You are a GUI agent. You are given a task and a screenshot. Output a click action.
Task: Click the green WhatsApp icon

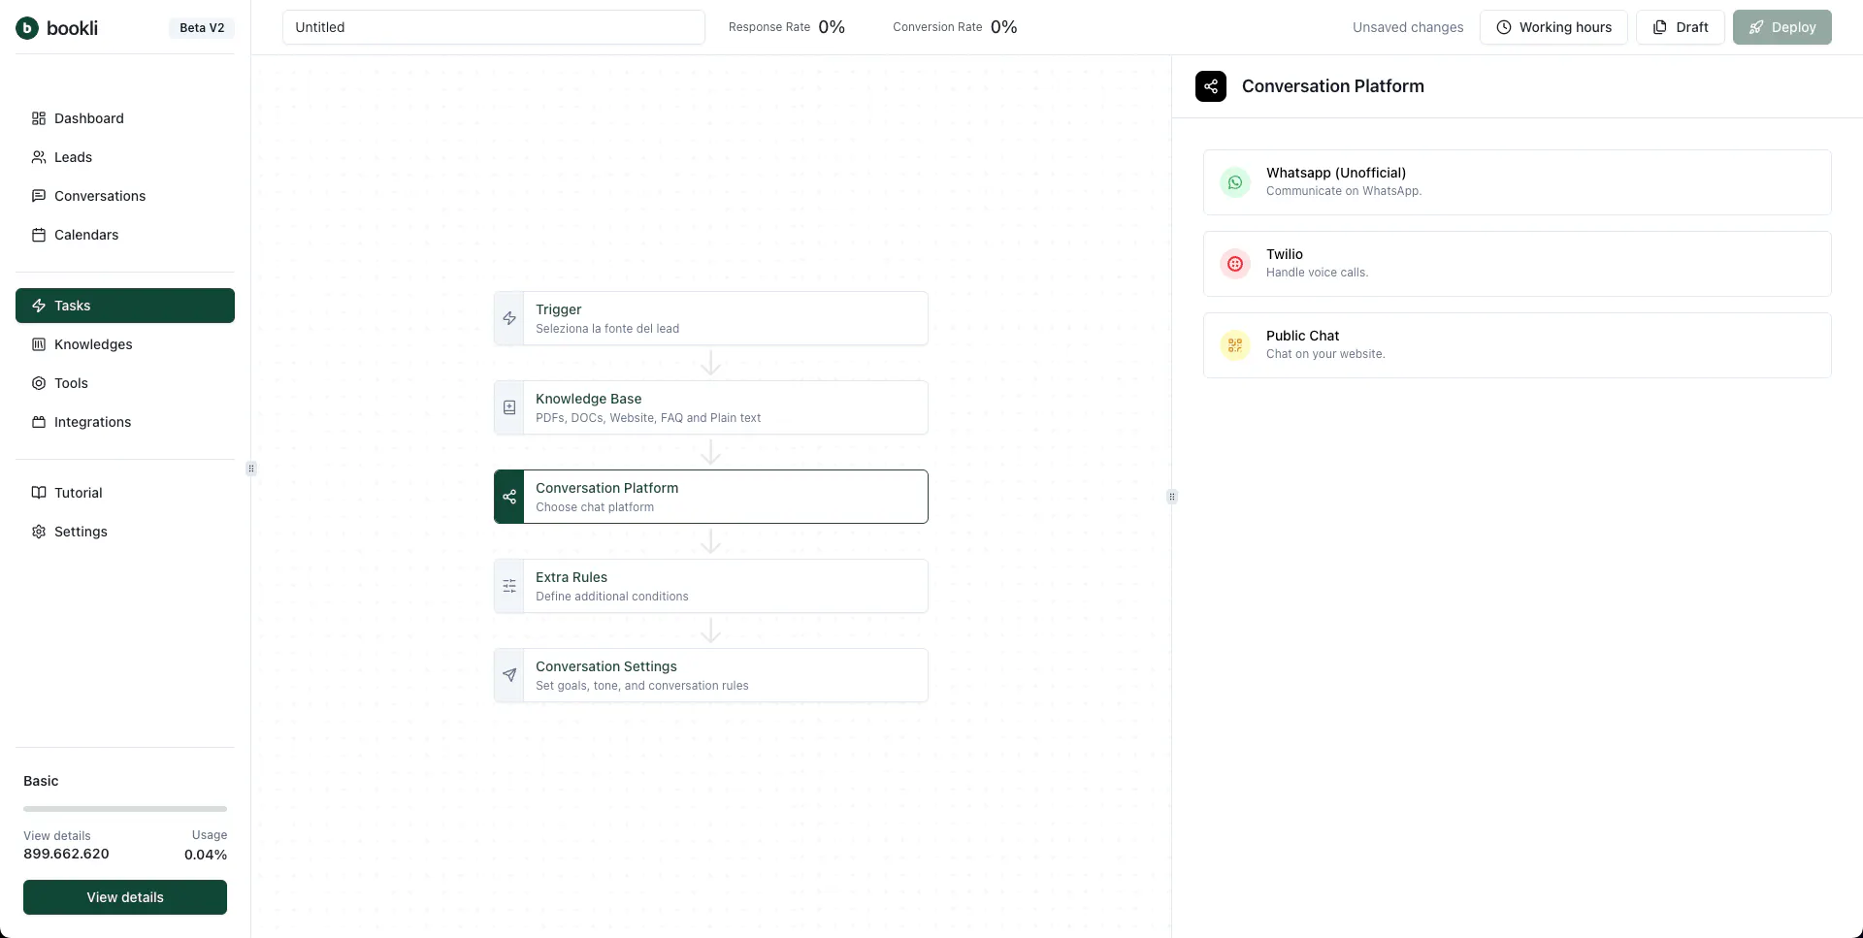tap(1235, 182)
